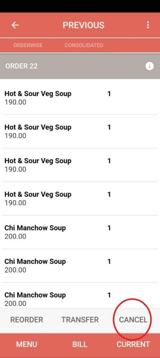This screenshot has width=160, height=358.
Task: Switch to the Consolidated tab
Action: [84, 45]
